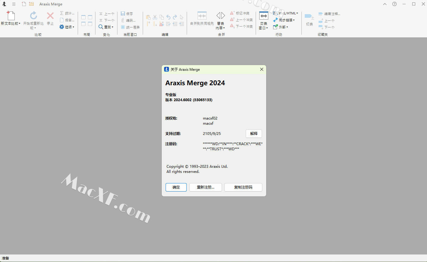Click the New Text Comparison (新文本比较) document icon
427x262 pixels.
(11, 16)
